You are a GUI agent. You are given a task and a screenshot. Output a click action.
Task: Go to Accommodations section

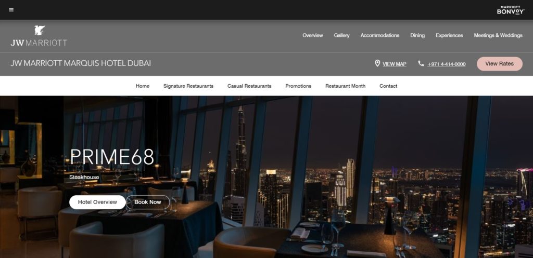(x=379, y=35)
